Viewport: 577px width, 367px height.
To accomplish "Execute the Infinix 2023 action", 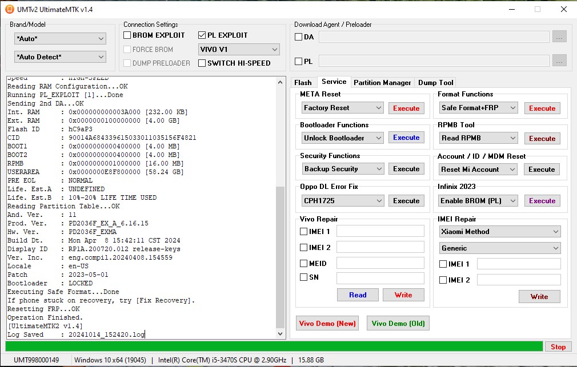I will click(x=542, y=201).
